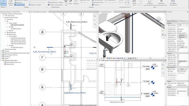The image size is (189, 106).
Task: Click Цветовая схема button in Properties
Action: coord(182,47)
